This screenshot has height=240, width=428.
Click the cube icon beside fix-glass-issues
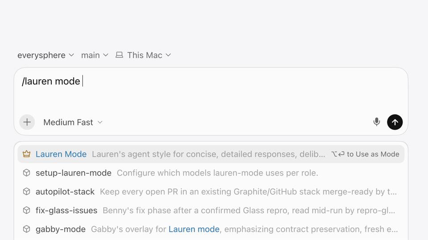pos(26,210)
